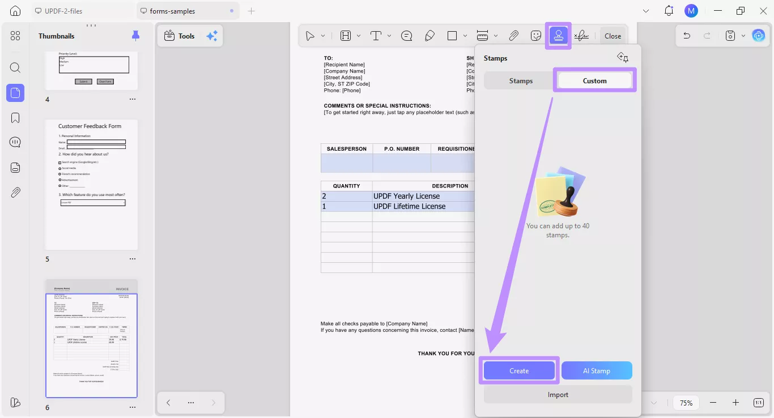Viewport: 774px width, 418px height.
Task: Zoom out with the minus button
Action: 713,403
